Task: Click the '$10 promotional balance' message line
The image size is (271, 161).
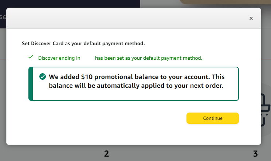Action: (x=137, y=77)
